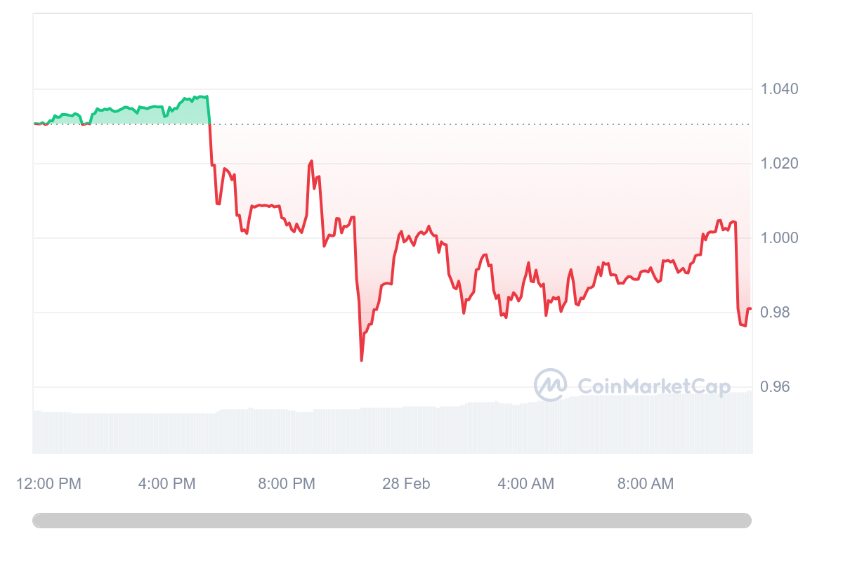Click the CoinMarketCap watermark text
843x562 pixels.
[x=654, y=386]
